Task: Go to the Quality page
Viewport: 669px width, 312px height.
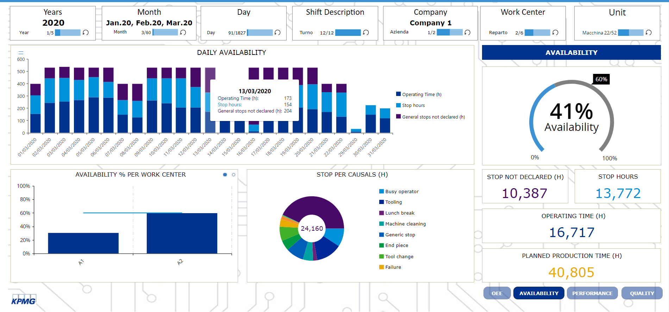Action: pyautogui.click(x=642, y=293)
